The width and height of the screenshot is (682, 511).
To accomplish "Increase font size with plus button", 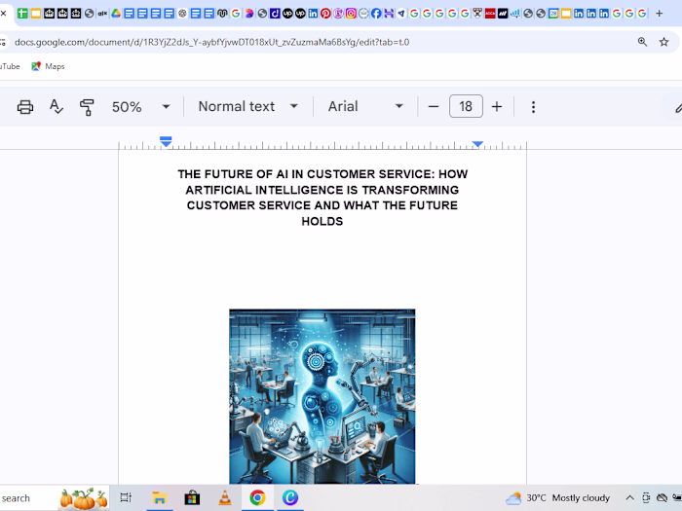I will tap(497, 106).
